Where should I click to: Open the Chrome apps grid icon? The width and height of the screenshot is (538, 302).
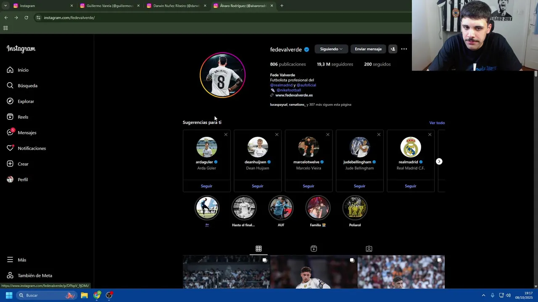click(x=5, y=28)
